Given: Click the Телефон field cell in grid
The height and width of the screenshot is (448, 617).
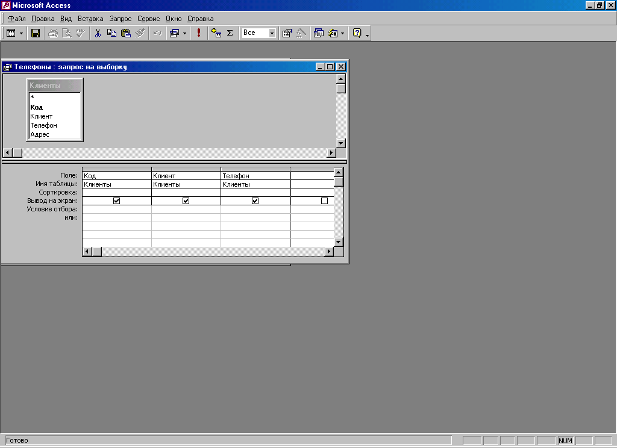Looking at the screenshot, I should [255, 175].
